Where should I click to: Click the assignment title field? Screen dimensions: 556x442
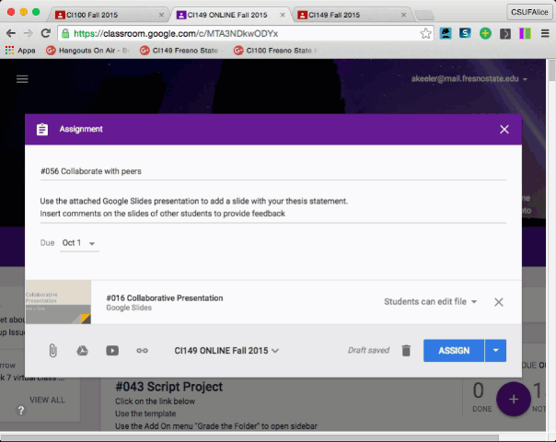click(x=272, y=170)
